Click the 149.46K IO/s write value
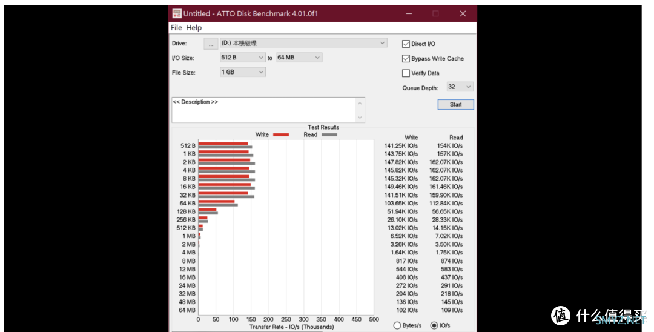The width and height of the screenshot is (654, 332). coord(401,187)
